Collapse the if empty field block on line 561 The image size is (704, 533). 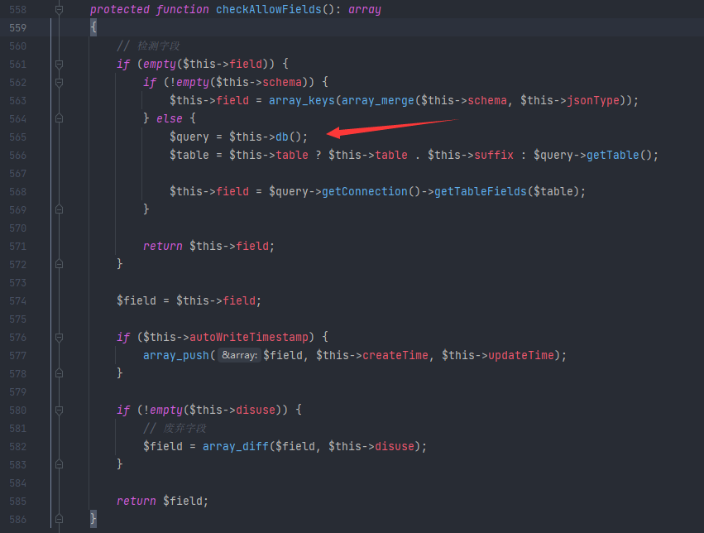(x=59, y=64)
